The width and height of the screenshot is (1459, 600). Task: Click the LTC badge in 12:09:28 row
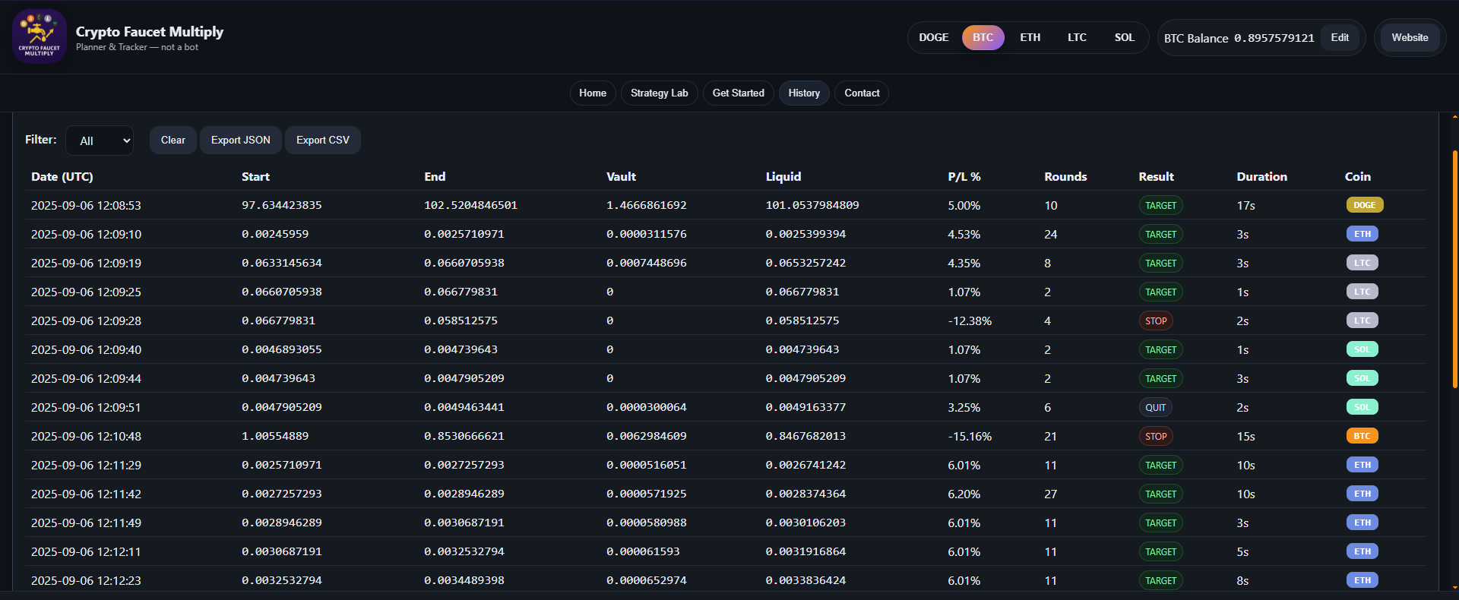click(x=1362, y=321)
